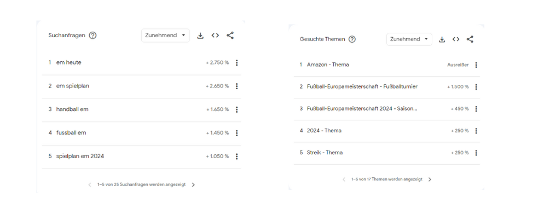Share the Suchanfragen panel
The height and width of the screenshot is (215, 544).
coord(230,36)
